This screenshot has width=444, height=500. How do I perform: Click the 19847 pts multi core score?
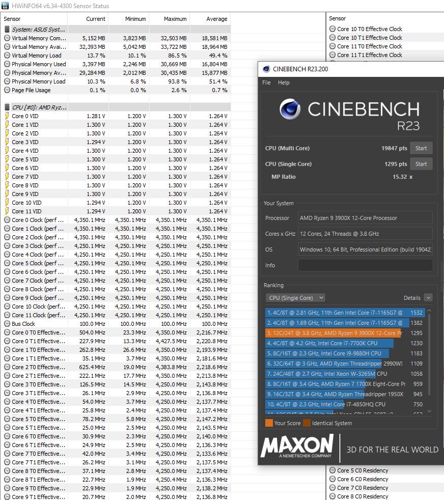(394, 148)
